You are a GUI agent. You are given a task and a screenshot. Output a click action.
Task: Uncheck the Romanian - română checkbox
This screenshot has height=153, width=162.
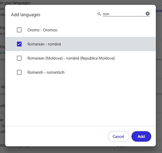click(x=19, y=44)
